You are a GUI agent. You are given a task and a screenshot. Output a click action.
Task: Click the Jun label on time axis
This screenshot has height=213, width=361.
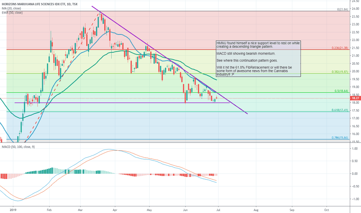[185, 210]
